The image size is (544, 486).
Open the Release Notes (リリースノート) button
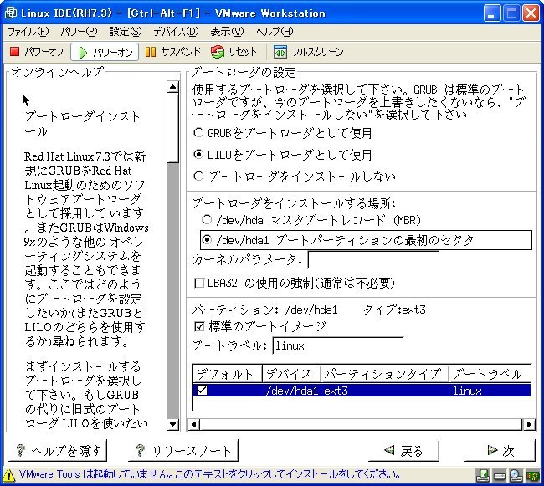[x=183, y=450]
